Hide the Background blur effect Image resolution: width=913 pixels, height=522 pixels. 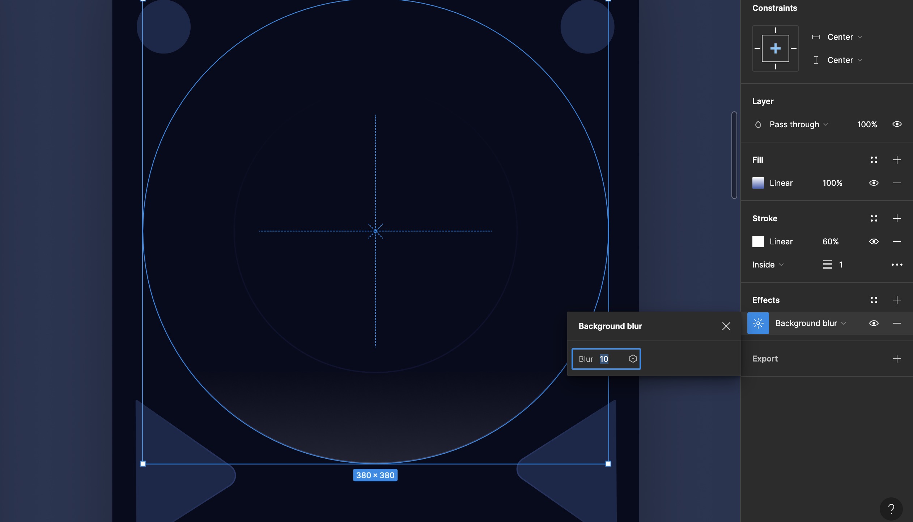pyautogui.click(x=874, y=323)
